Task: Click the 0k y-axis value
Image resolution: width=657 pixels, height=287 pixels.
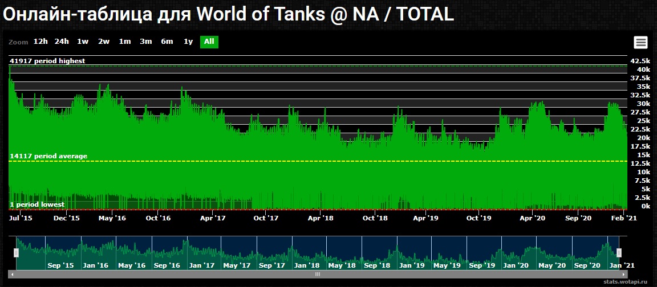Action: 645,206
